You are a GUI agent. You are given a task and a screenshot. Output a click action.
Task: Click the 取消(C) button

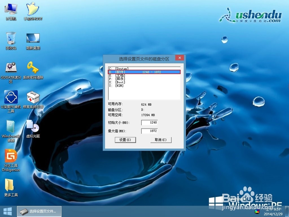point(161,140)
